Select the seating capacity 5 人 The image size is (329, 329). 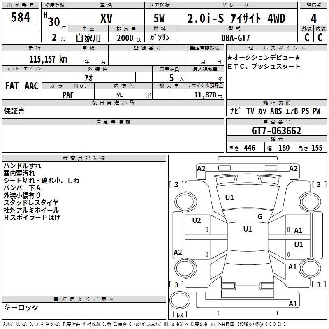176,78
